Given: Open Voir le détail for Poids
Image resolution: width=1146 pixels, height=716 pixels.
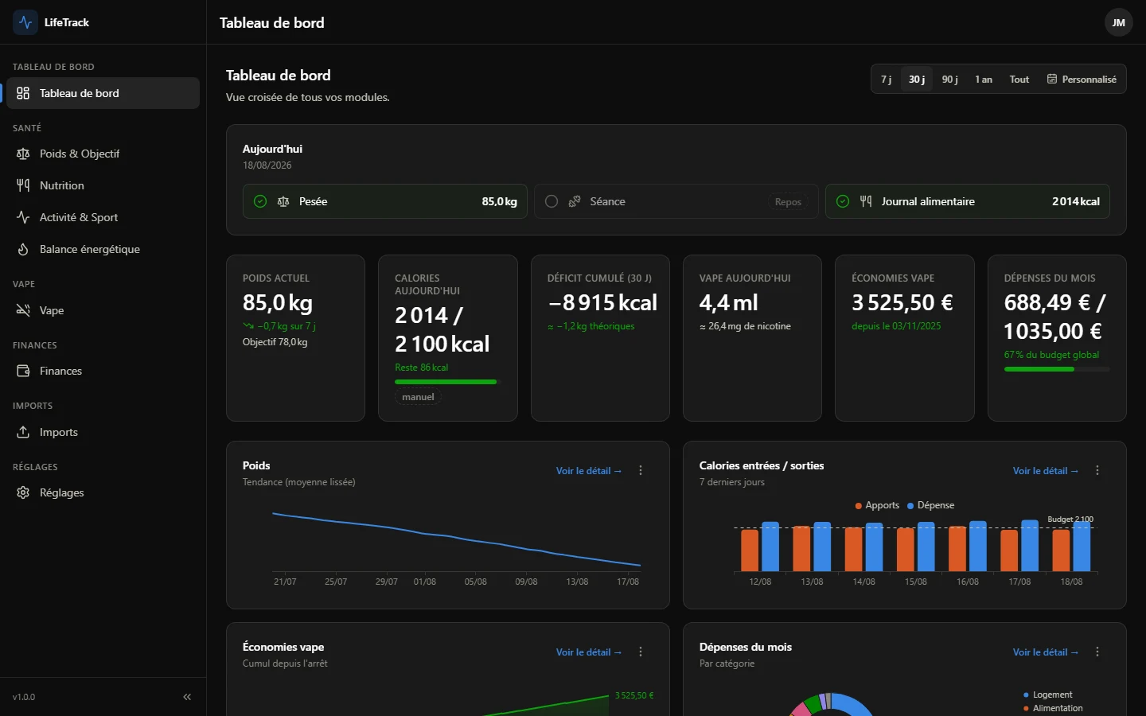Looking at the screenshot, I should 589,471.
